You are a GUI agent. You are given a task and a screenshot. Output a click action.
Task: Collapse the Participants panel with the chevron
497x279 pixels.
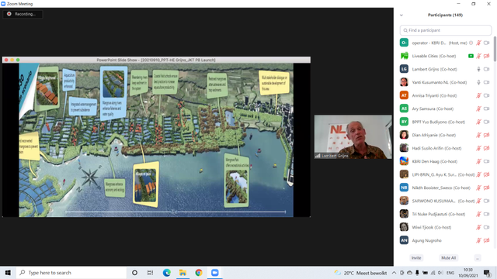pos(401,15)
